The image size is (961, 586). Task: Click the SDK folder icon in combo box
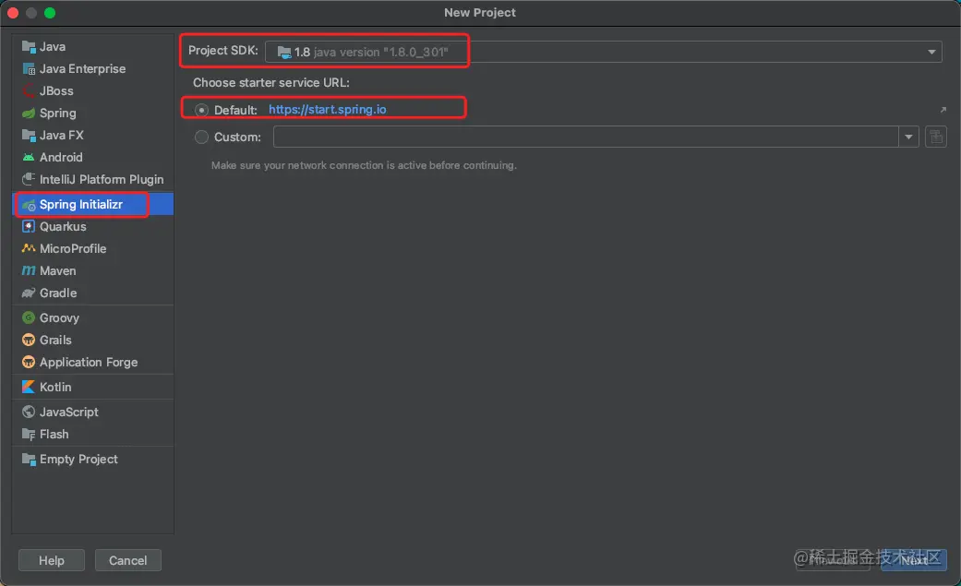283,52
